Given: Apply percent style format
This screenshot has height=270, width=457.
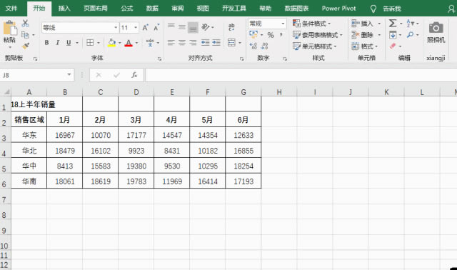Looking at the screenshot, I should (271, 35).
